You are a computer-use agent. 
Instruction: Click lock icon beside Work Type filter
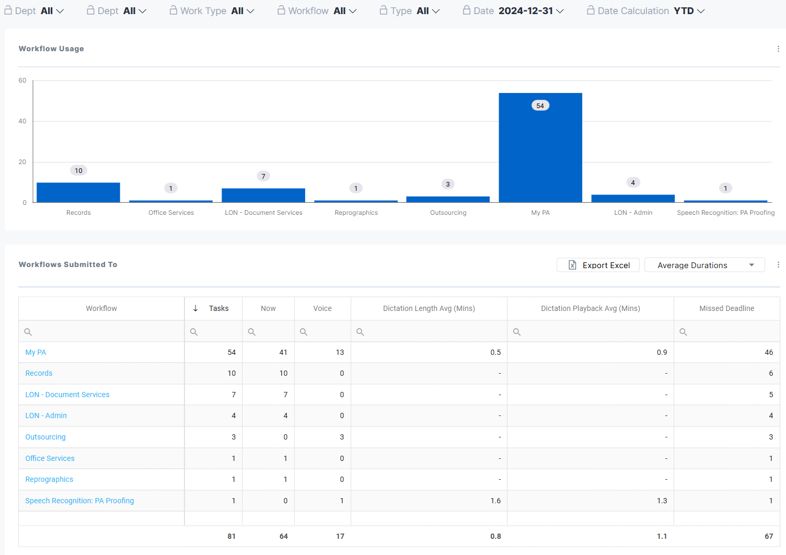click(x=174, y=10)
